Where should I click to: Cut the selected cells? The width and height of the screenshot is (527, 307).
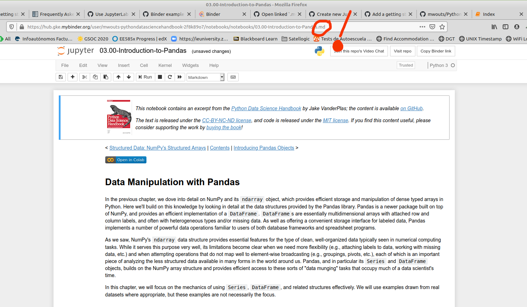pyautogui.click(x=84, y=77)
